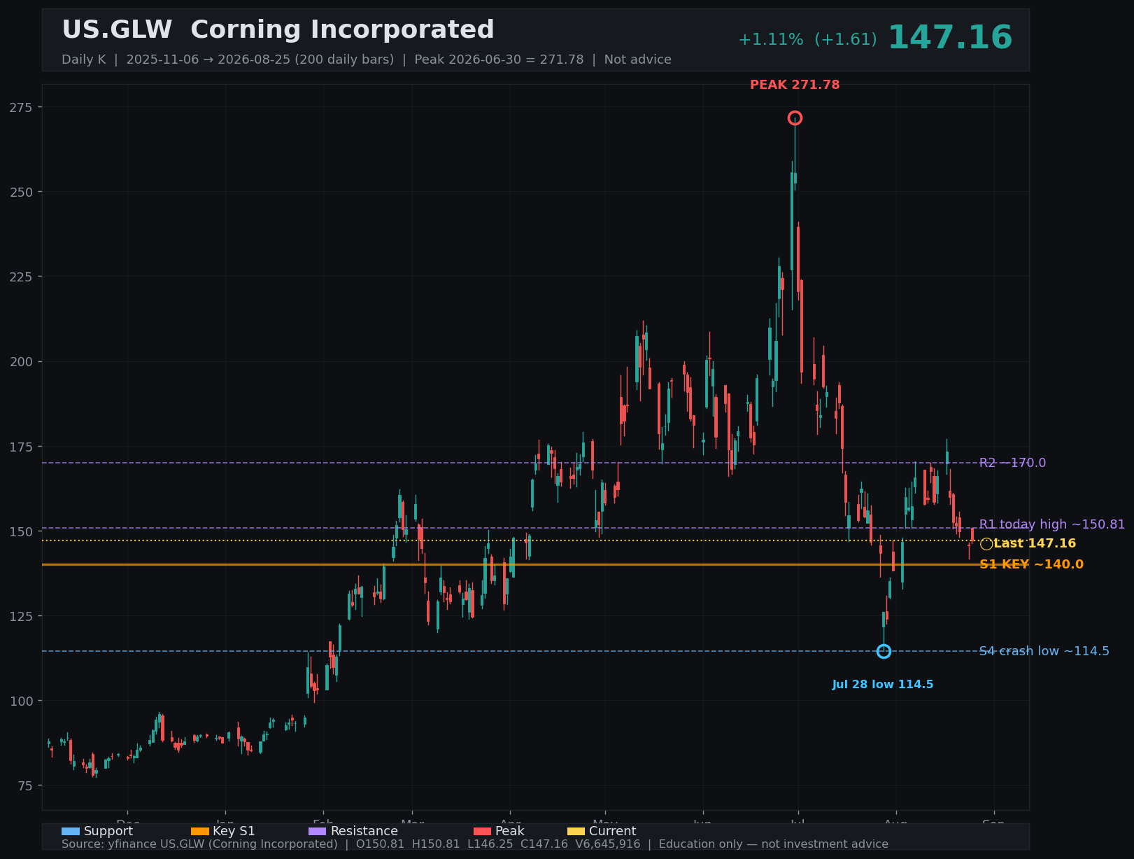The width and height of the screenshot is (1134, 859).
Task: Click the 150 y-axis tick label
Action: pyautogui.click(x=21, y=531)
